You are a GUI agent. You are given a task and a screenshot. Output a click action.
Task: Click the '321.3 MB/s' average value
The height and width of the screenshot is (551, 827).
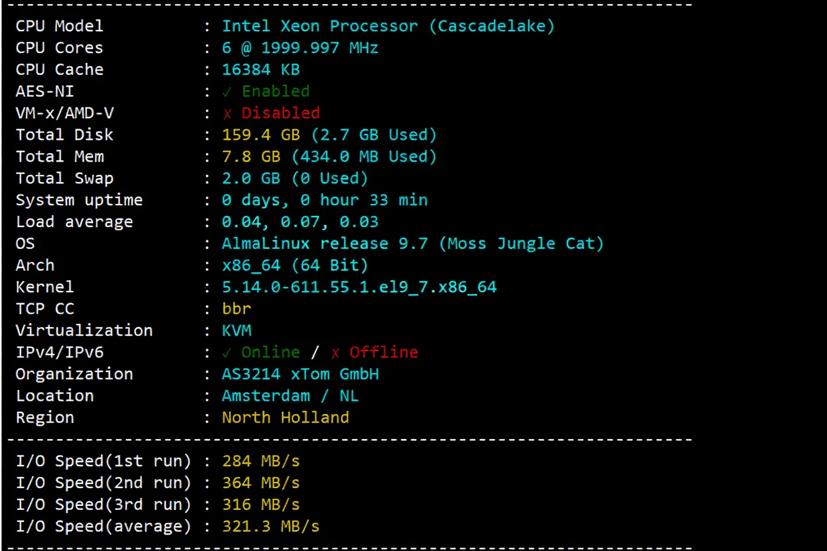coord(270,526)
